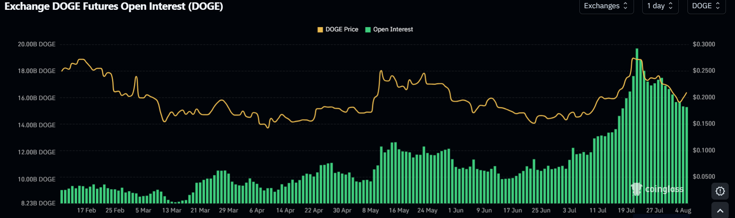Viewport: 735px width, 218px height.
Task: Open the DOGE unit dropdown
Action: pyautogui.click(x=706, y=6)
